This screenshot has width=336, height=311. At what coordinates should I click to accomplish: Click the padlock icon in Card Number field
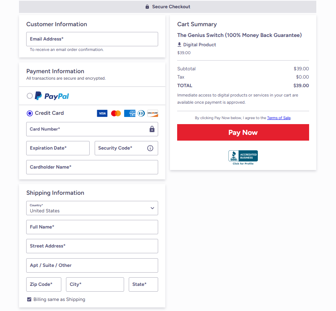pyautogui.click(x=152, y=129)
